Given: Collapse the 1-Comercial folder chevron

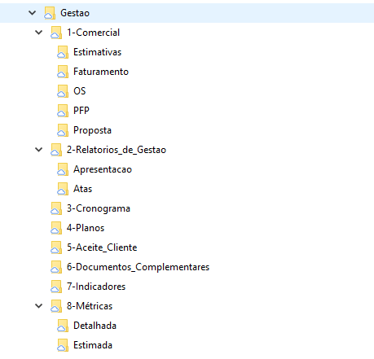Looking at the screenshot, I should point(39,33).
